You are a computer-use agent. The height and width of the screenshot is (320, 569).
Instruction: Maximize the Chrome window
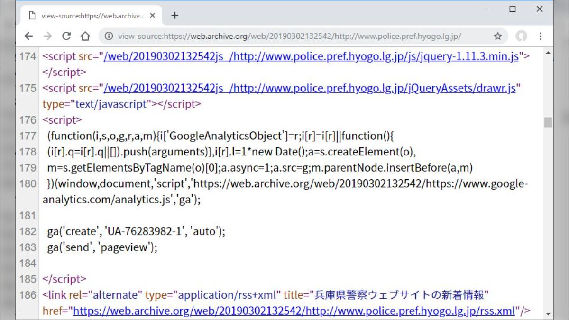point(513,9)
